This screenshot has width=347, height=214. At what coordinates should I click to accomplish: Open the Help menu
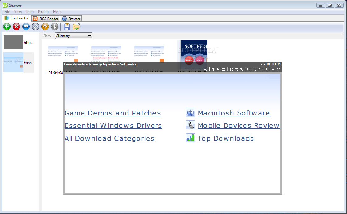(57, 12)
